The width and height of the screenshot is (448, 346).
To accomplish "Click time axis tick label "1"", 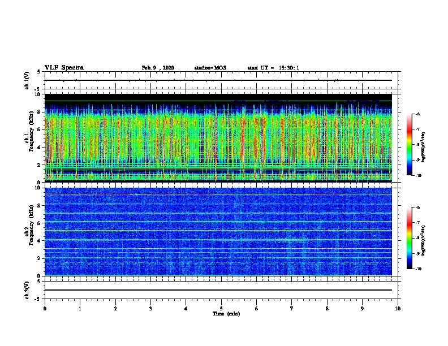I will point(80,309).
